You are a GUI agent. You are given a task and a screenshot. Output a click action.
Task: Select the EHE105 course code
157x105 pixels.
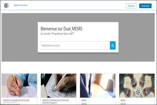click(x=84, y=104)
